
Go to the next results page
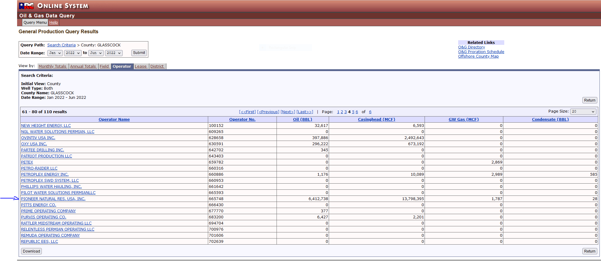(288, 112)
